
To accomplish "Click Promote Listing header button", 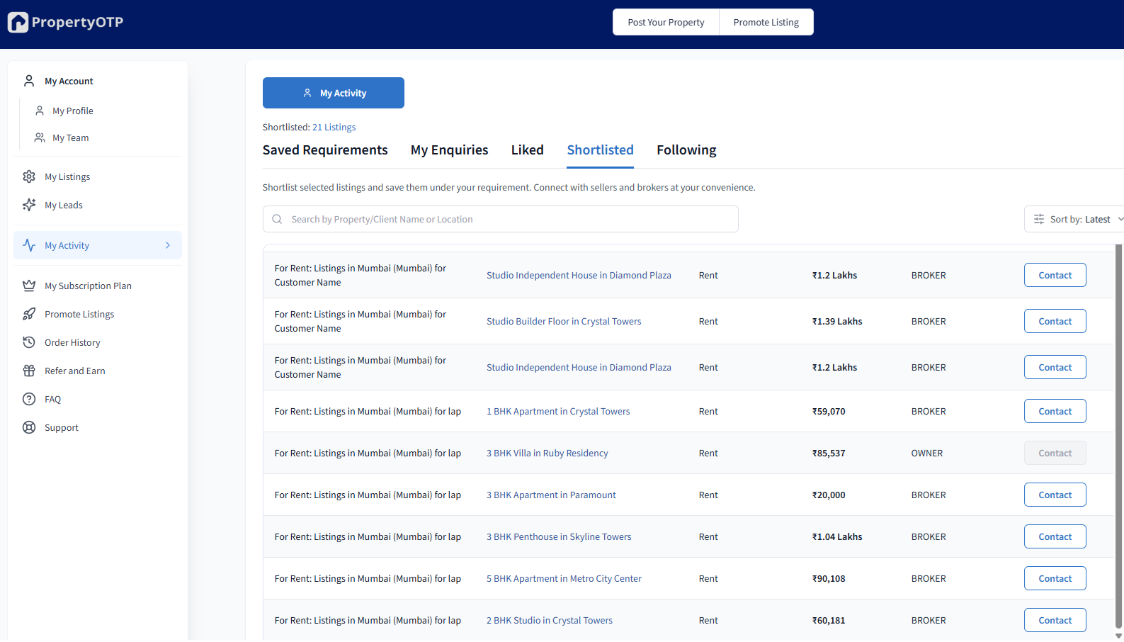I will pos(766,22).
